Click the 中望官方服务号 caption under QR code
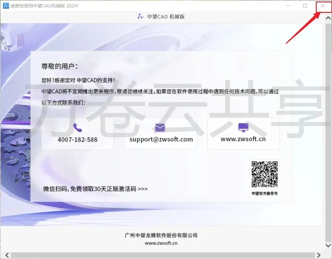This screenshot has width=332, height=259. [x=265, y=193]
